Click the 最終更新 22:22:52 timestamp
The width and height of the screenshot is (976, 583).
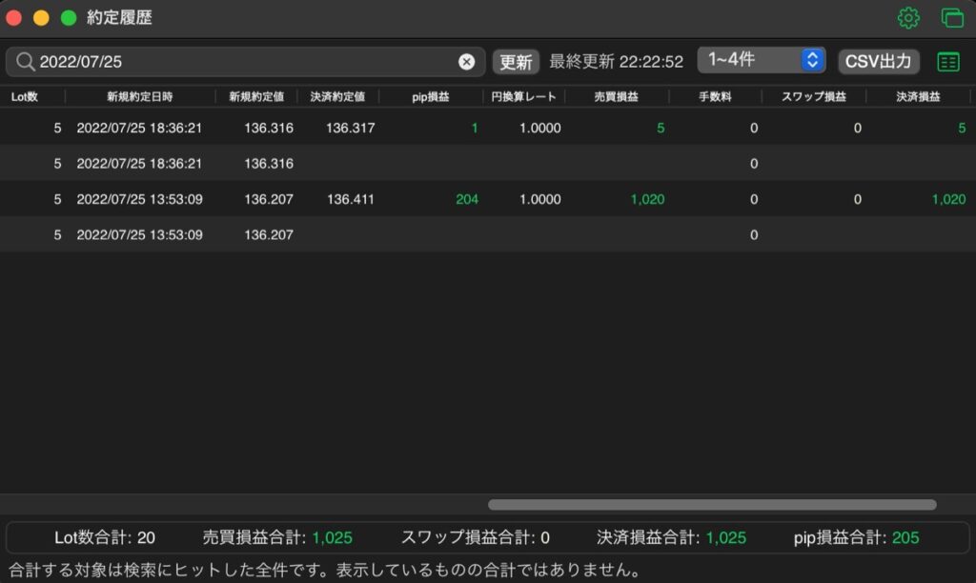pos(616,62)
